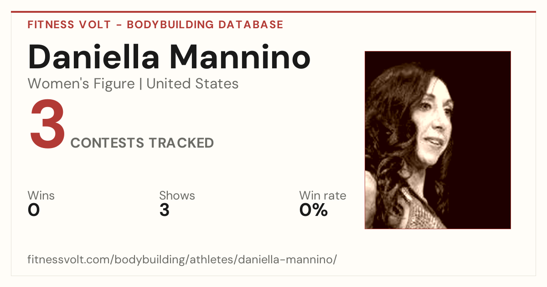Viewport: 547px width, 287px height.
Task: Click the 0% win rate value
Action: tap(314, 210)
